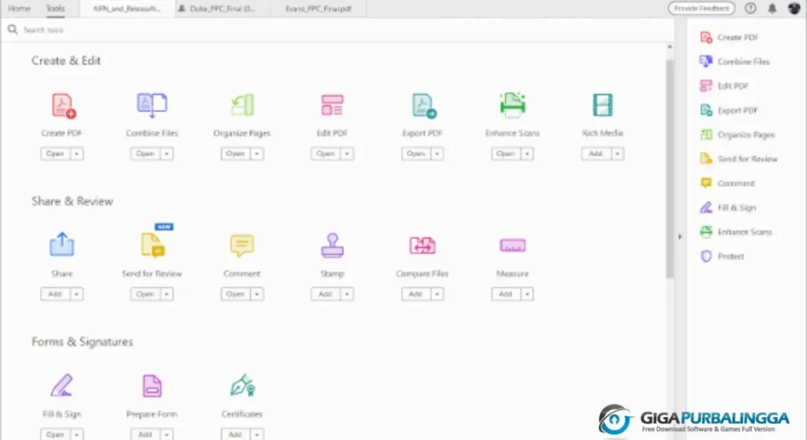This screenshot has width=807, height=440.
Task: Open Edit PDF shortcut in right pane
Action: 723,86
